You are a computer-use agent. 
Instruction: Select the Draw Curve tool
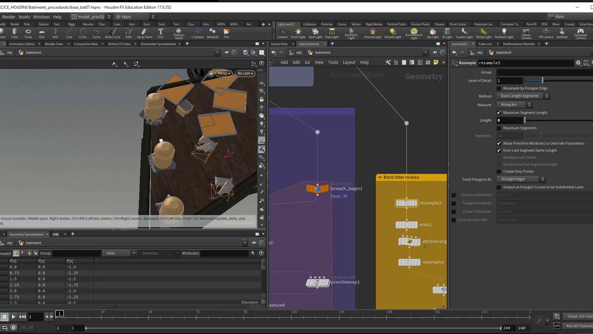pos(113,33)
